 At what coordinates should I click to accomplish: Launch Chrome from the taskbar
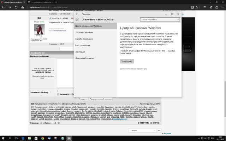42,138
